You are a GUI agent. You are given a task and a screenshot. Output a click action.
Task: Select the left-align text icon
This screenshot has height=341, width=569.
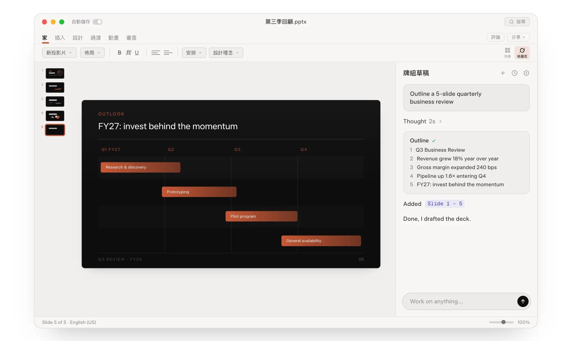coord(168,53)
